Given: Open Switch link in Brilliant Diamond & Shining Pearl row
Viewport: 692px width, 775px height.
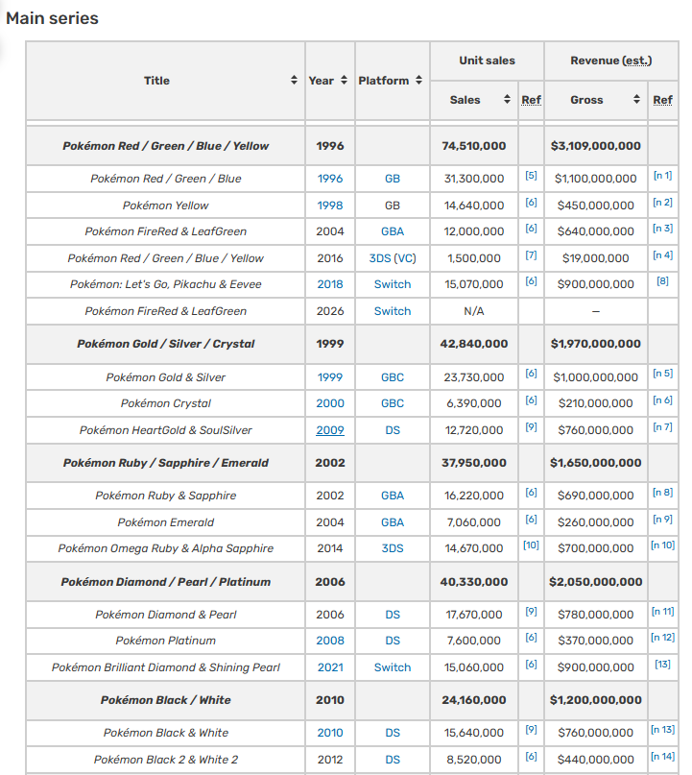Looking at the screenshot, I should [x=393, y=667].
